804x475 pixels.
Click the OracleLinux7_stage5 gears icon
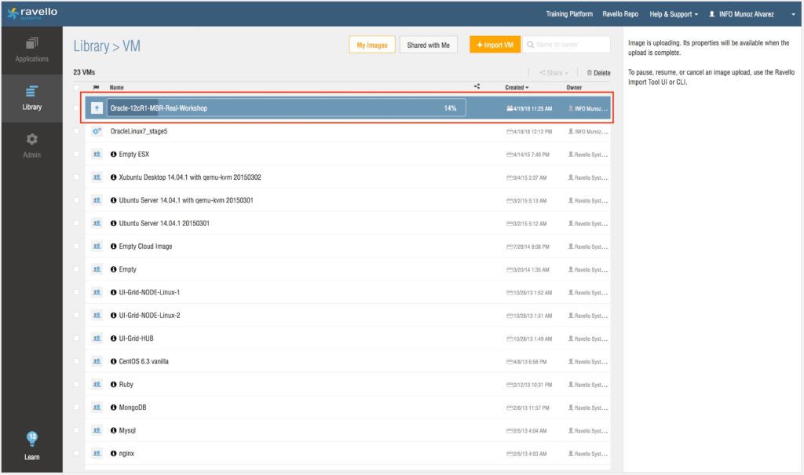click(x=97, y=131)
